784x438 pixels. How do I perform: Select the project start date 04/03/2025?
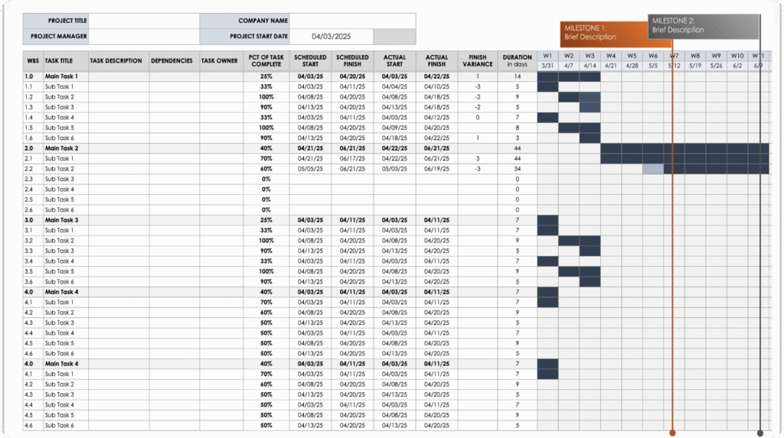click(x=331, y=37)
